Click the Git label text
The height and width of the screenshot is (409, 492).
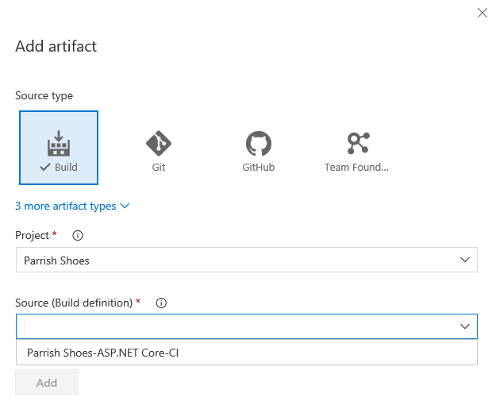click(x=159, y=168)
